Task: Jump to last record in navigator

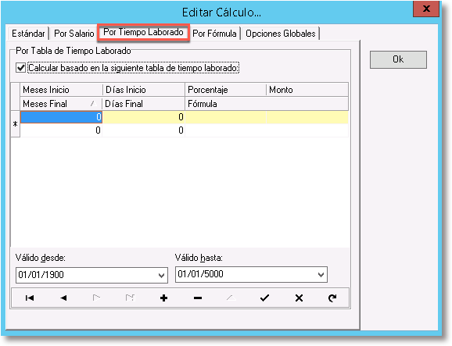Action: pos(130,298)
